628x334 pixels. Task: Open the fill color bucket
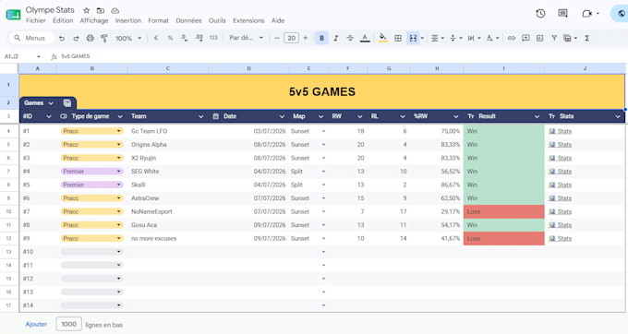pyautogui.click(x=383, y=38)
